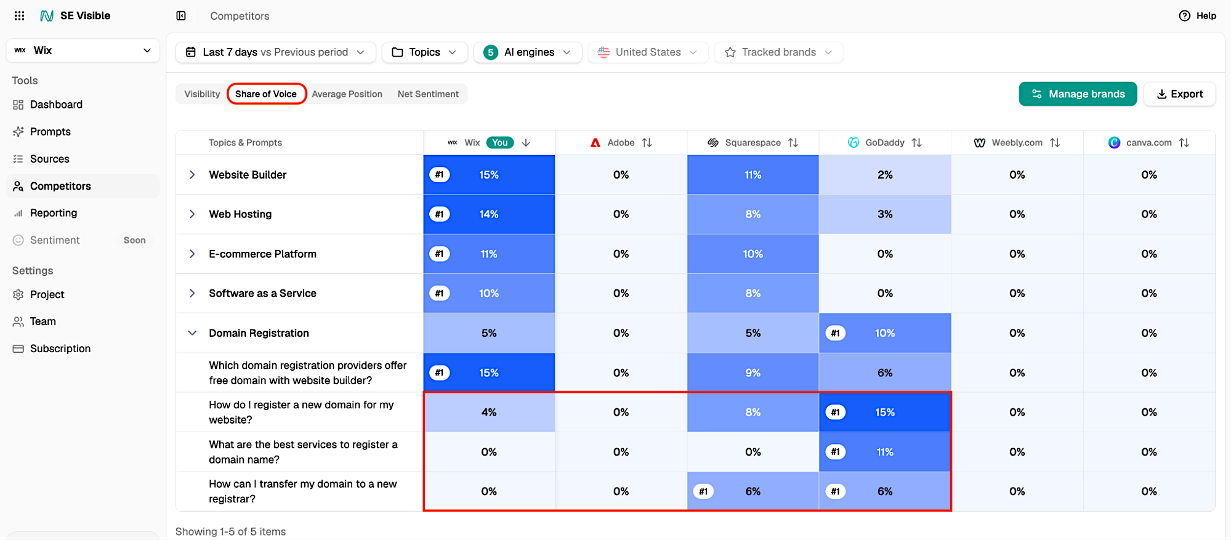Sort by the Squarespace column
The image size is (1231, 540).
[793, 143]
